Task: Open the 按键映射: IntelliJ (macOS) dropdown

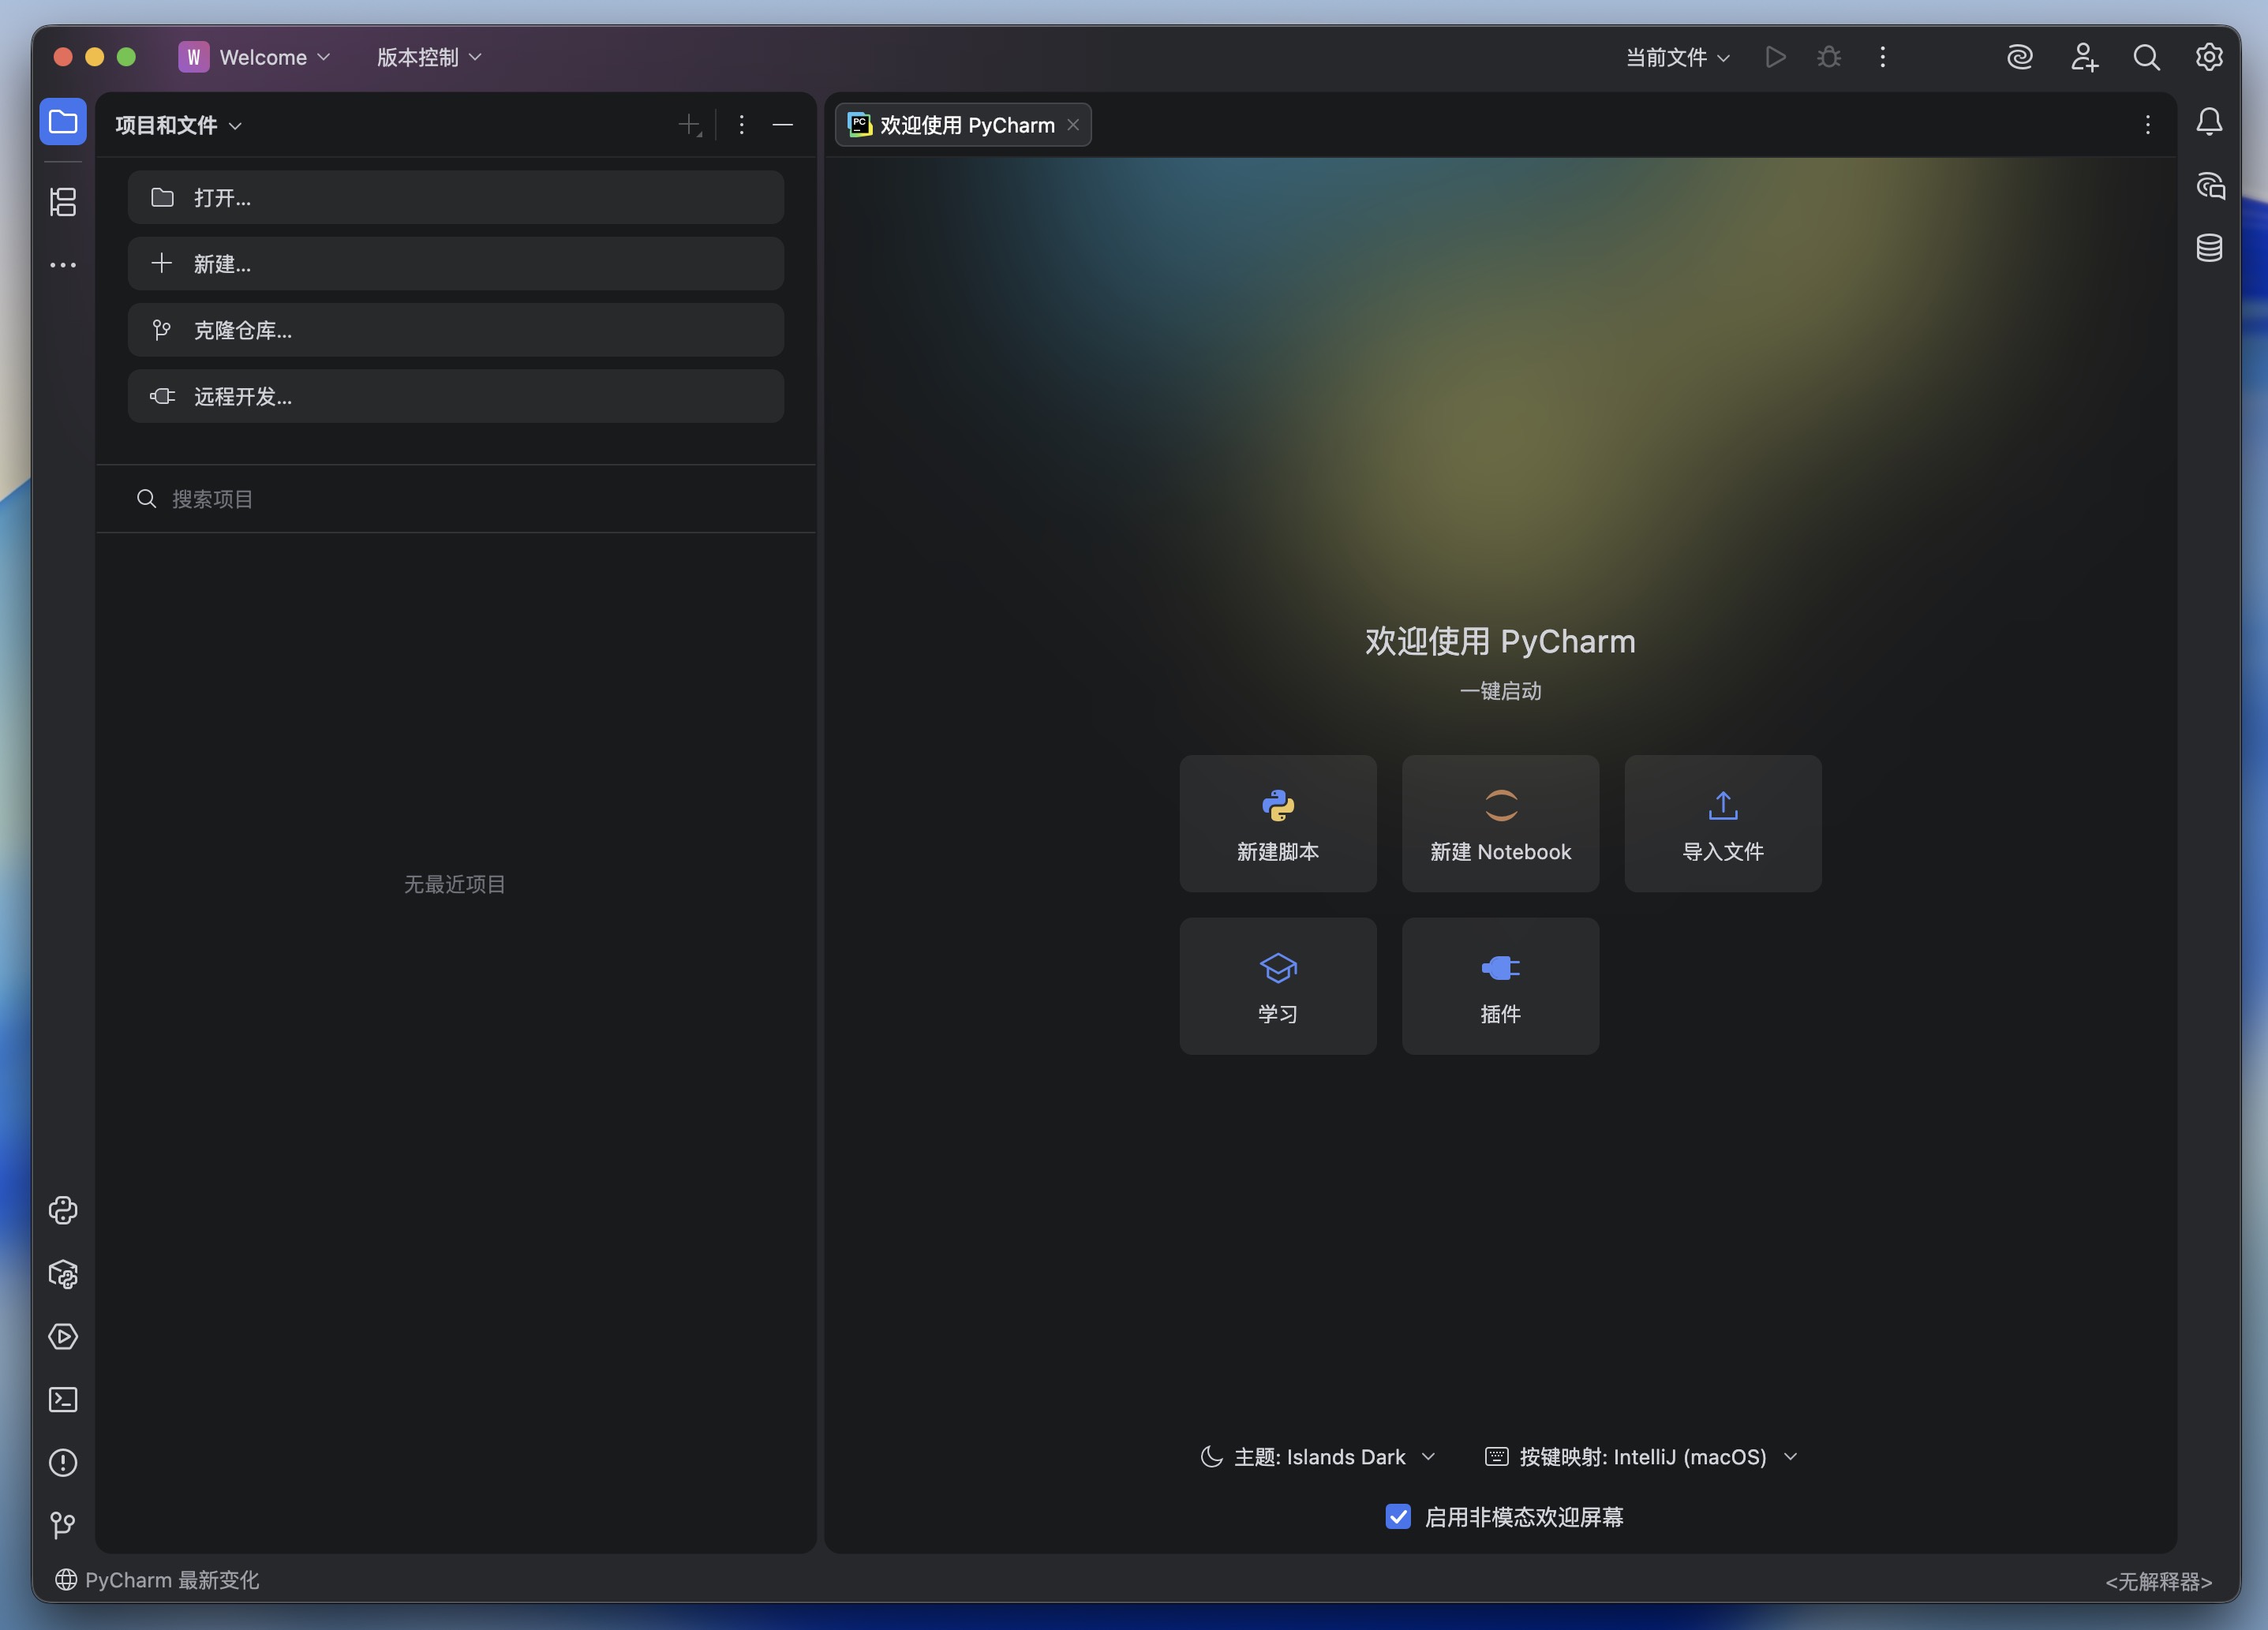Action: (x=1641, y=1457)
